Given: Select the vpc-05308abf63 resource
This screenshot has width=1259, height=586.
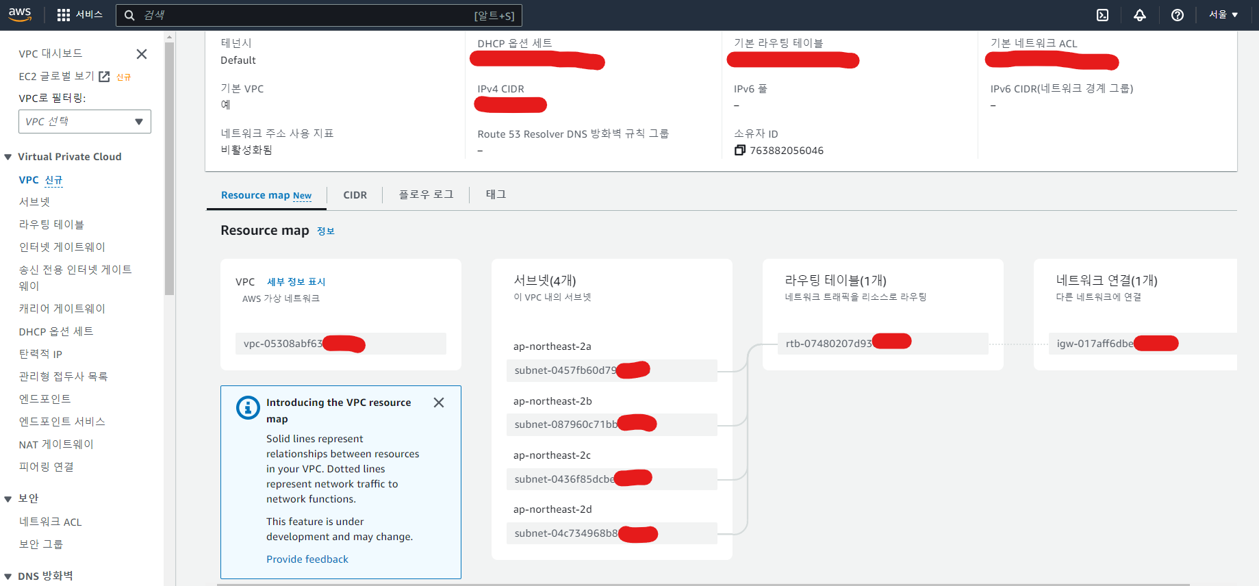Looking at the screenshot, I should coord(341,344).
